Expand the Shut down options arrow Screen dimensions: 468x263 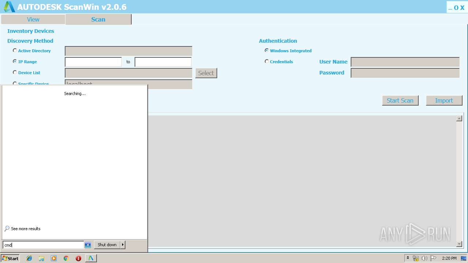click(x=123, y=245)
